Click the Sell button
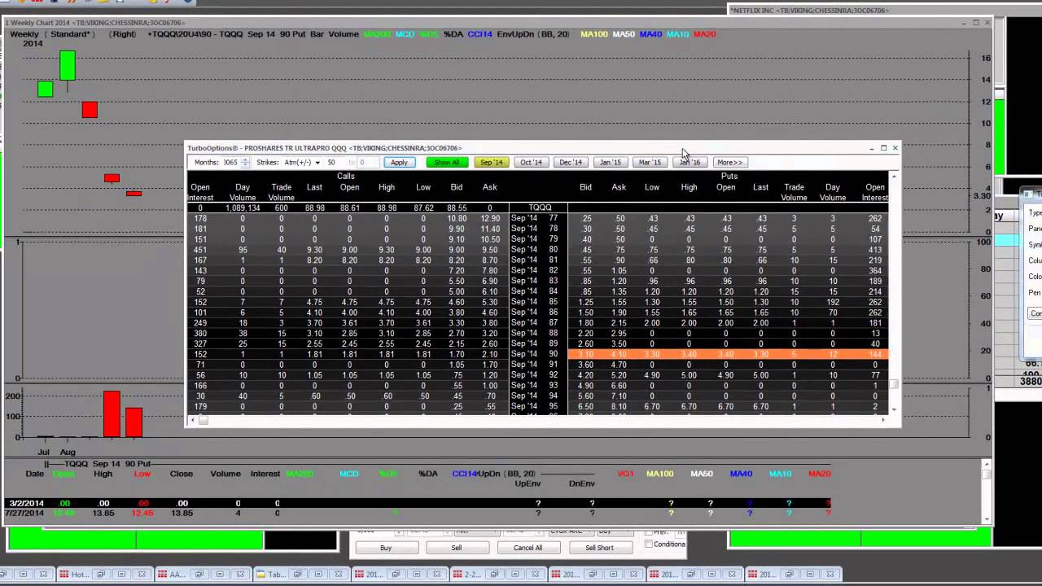Screen dimensions: 1042x586 tap(457, 548)
